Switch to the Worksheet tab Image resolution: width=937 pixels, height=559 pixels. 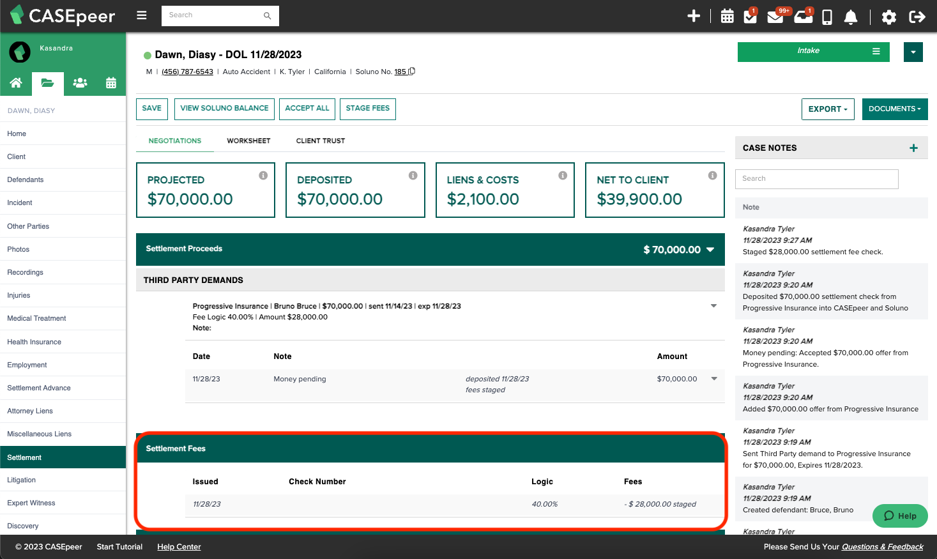click(x=248, y=141)
